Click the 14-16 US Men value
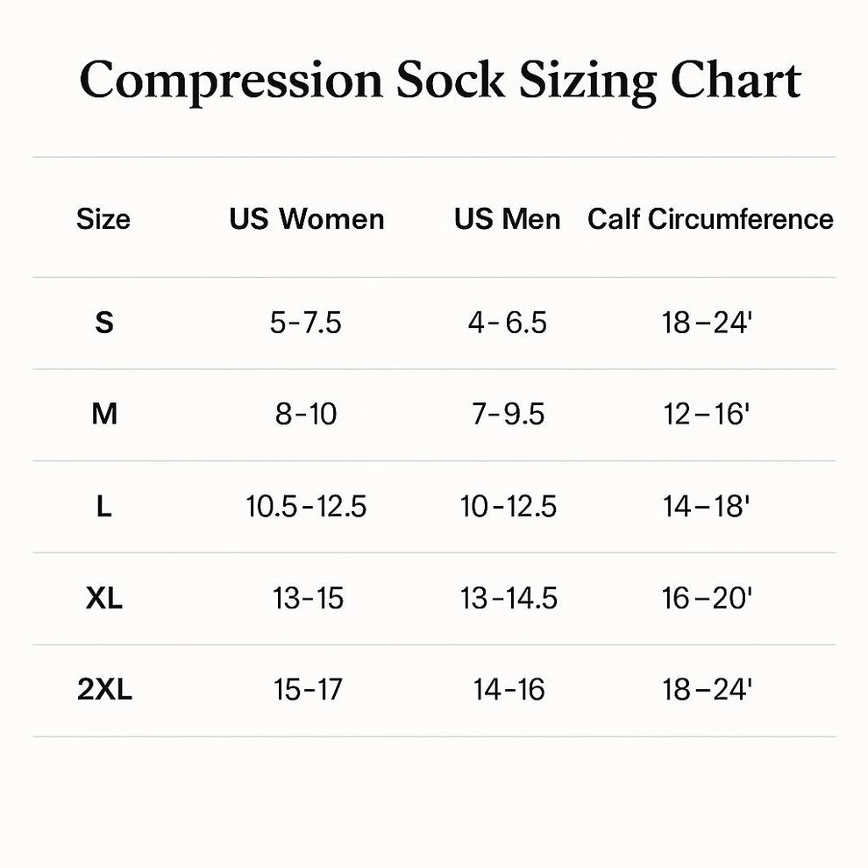The image size is (868, 868). pos(509,690)
